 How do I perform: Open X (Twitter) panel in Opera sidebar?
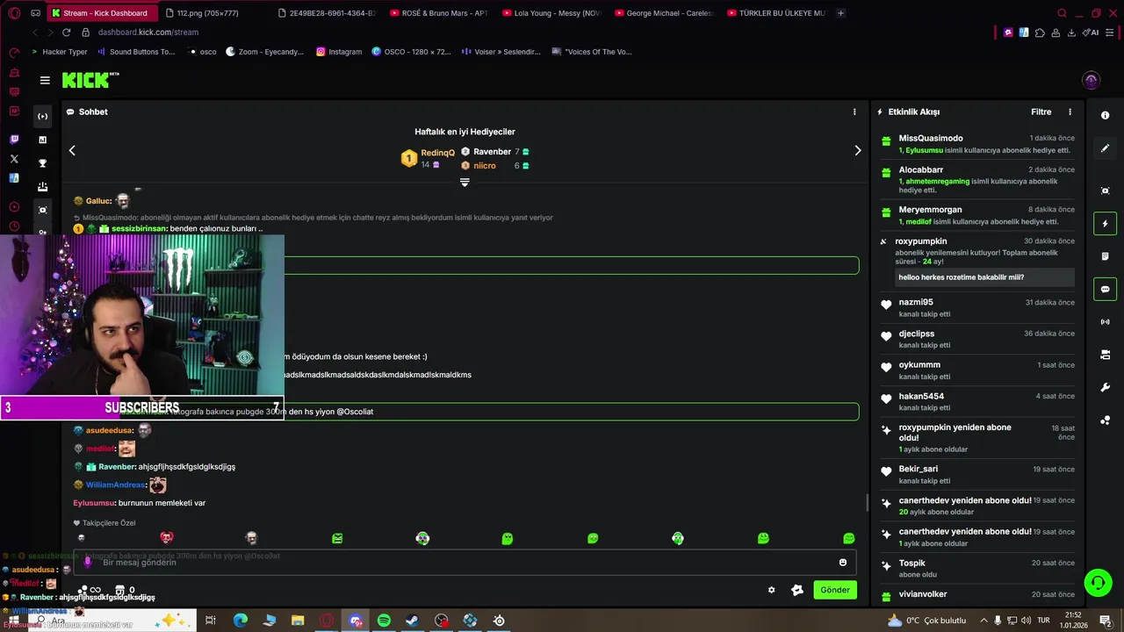(x=14, y=159)
